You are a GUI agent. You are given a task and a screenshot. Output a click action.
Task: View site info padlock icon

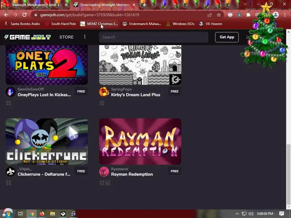point(36,15)
